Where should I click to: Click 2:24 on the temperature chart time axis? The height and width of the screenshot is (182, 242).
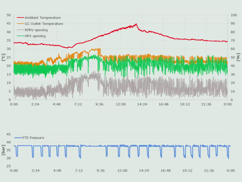tap(35, 104)
